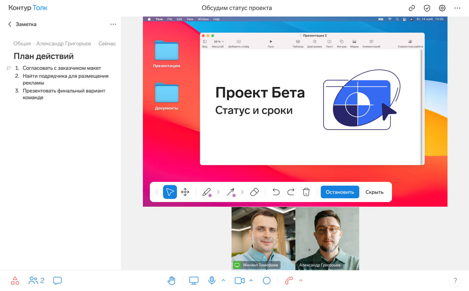This screenshot has width=469, height=291.
Task: Click the Контур Толк logo
Action: click(x=28, y=8)
